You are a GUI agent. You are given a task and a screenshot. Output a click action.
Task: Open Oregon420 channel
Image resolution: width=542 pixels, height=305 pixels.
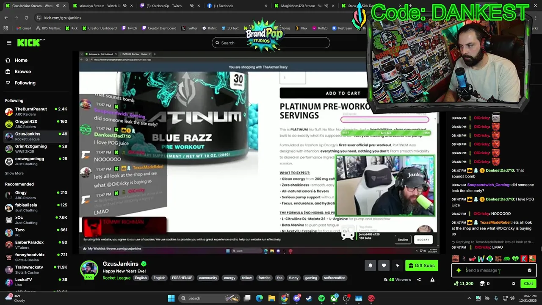click(36, 124)
